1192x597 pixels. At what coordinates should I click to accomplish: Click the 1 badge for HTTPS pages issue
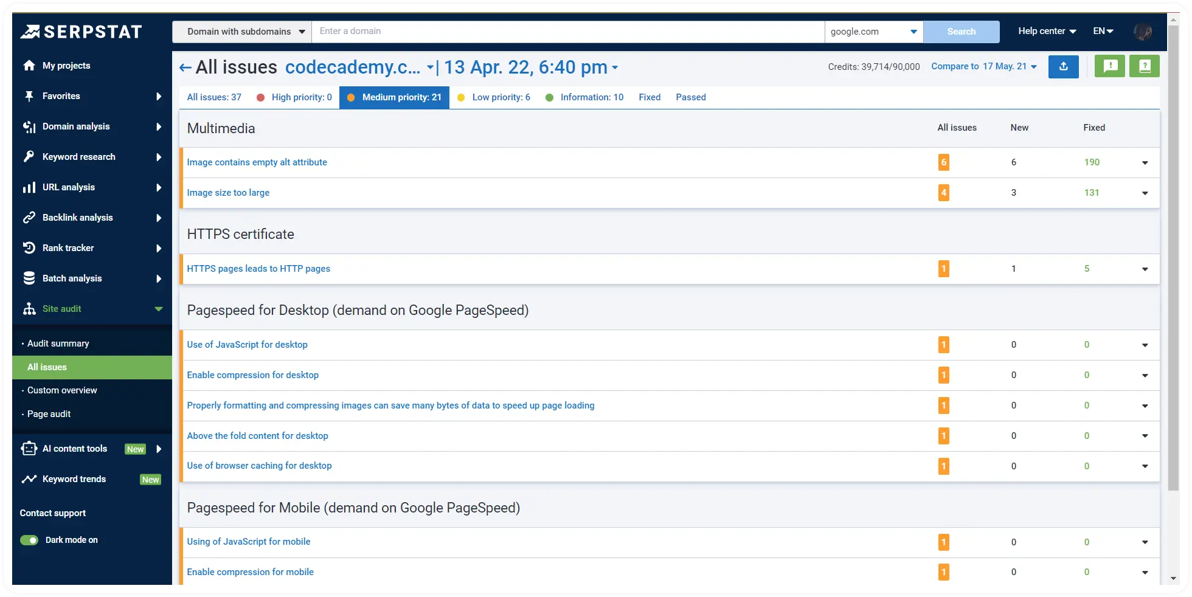[x=944, y=269]
